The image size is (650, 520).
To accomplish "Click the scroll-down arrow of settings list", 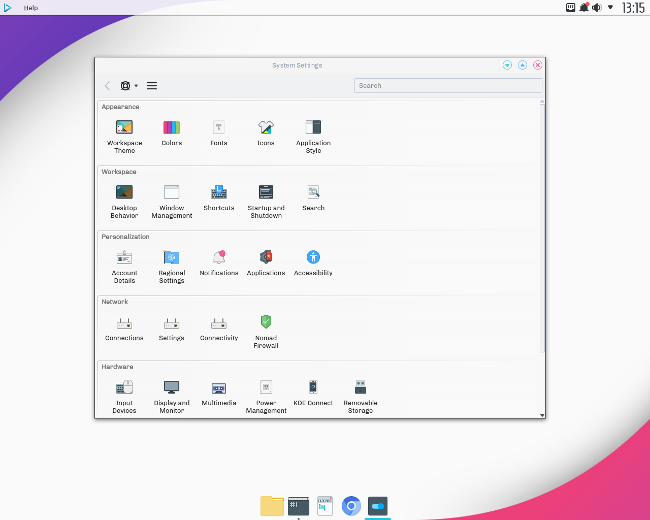I will (x=542, y=415).
